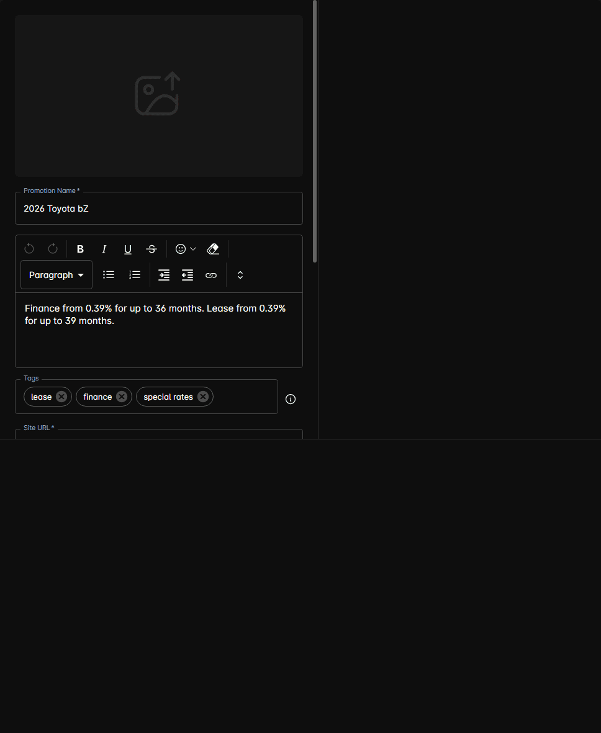Click the upload image icon
Image resolution: width=601 pixels, height=733 pixels.
click(x=157, y=94)
